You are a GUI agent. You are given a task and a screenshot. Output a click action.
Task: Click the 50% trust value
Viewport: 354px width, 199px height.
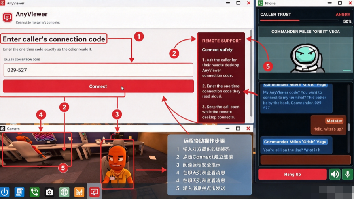tap(347, 21)
